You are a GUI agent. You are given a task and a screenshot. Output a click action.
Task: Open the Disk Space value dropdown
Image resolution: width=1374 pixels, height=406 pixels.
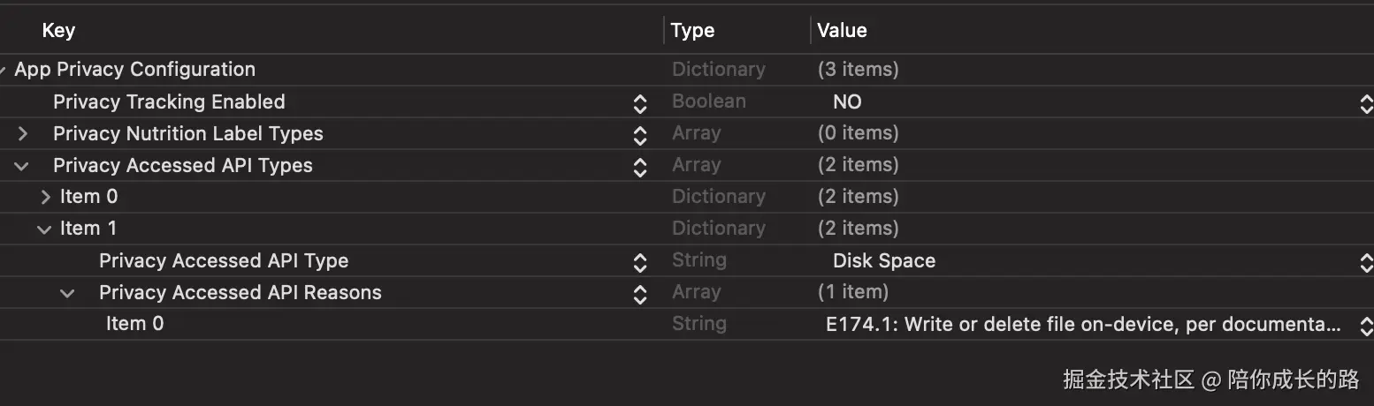tap(1365, 262)
